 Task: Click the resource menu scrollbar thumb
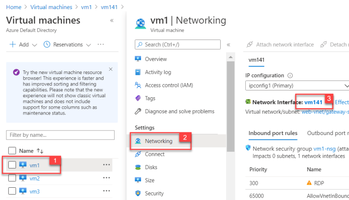tap(231, 106)
